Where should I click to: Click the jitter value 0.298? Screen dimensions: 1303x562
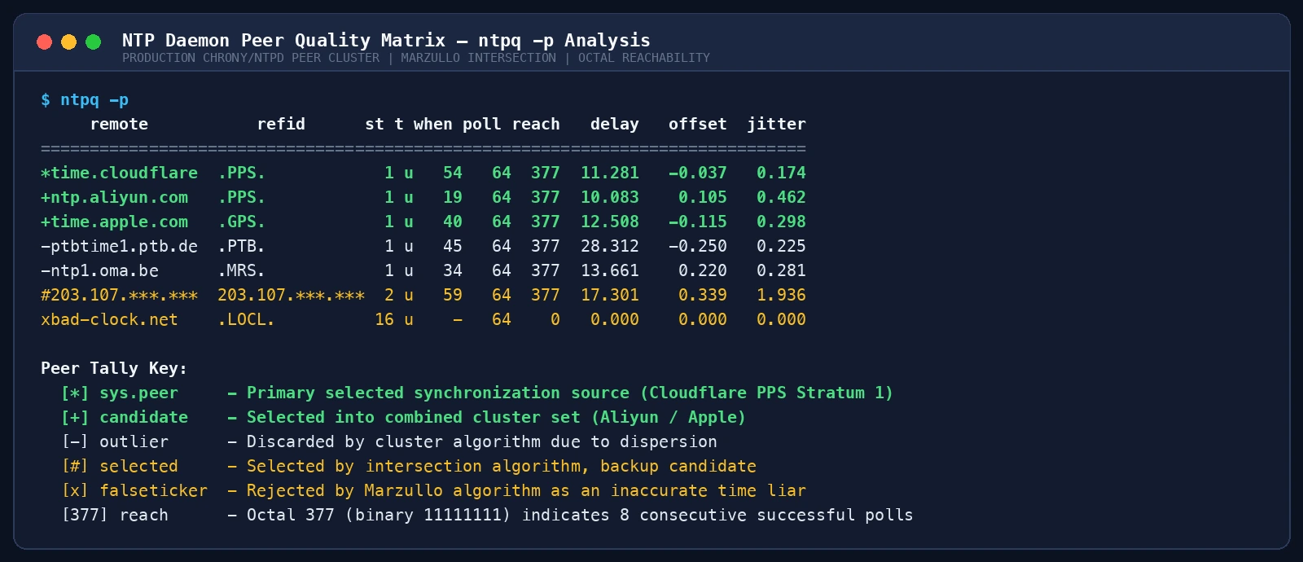781,222
